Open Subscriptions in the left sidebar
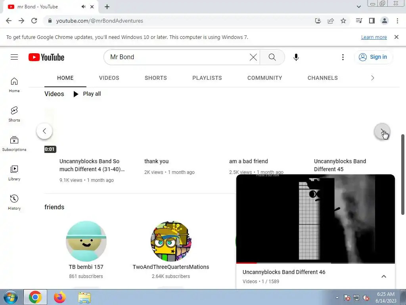406x305 pixels. point(14,144)
